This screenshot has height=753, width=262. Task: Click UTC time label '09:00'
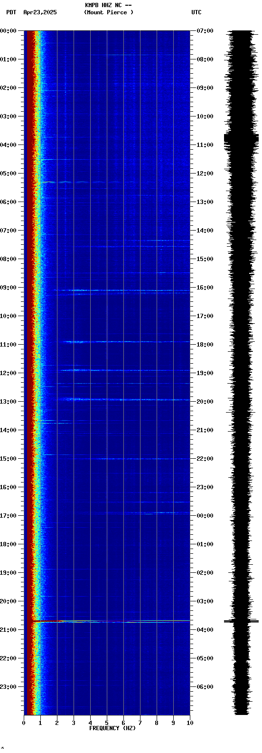pos(205,88)
